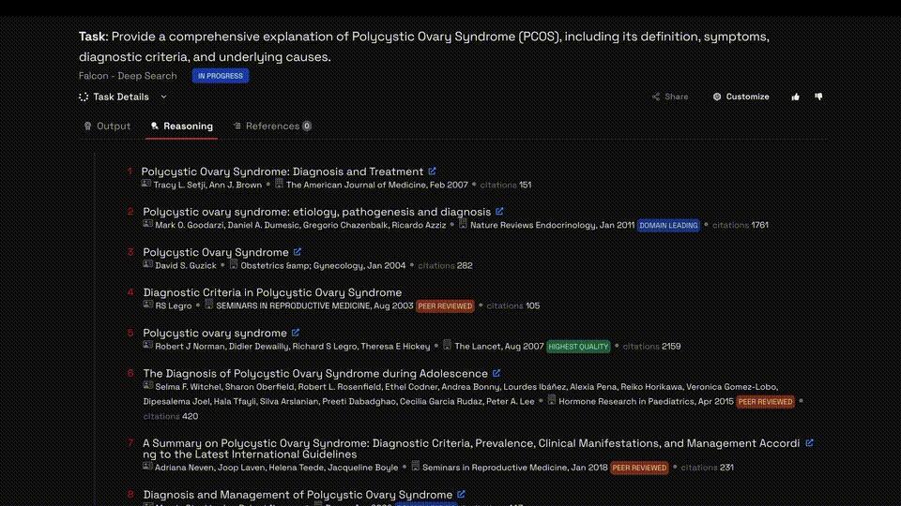901x506 pixels.
Task: Click the thumbs down icon
Action: (x=818, y=97)
